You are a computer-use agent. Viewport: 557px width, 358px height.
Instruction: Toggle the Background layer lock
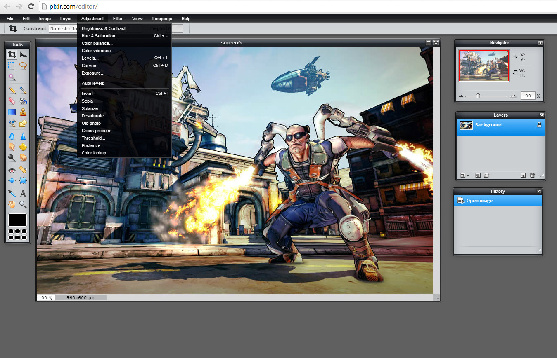point(539,125)
